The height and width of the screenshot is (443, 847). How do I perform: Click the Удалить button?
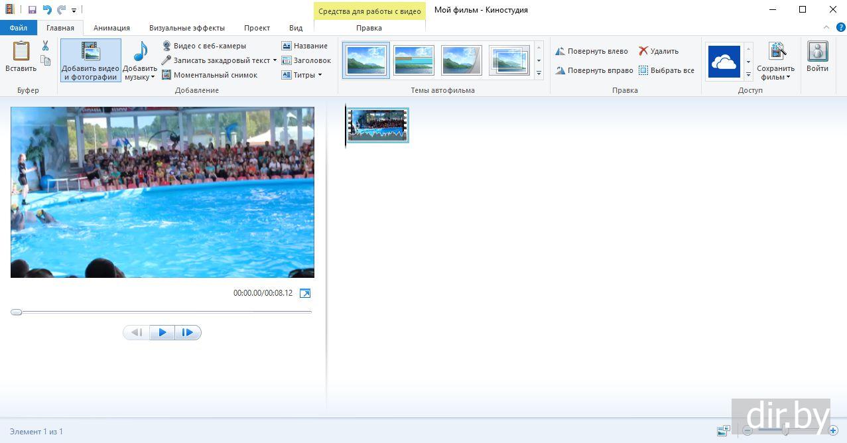(x=659, y=51)
